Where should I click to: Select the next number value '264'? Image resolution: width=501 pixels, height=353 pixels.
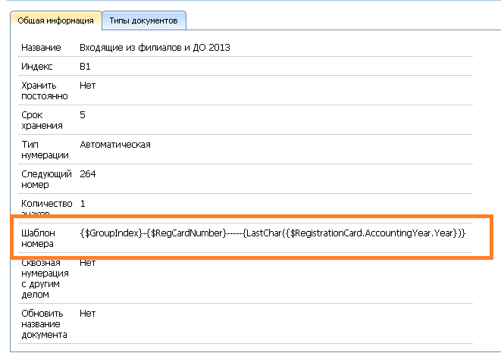pyautogui.click(x=87, y=174)
